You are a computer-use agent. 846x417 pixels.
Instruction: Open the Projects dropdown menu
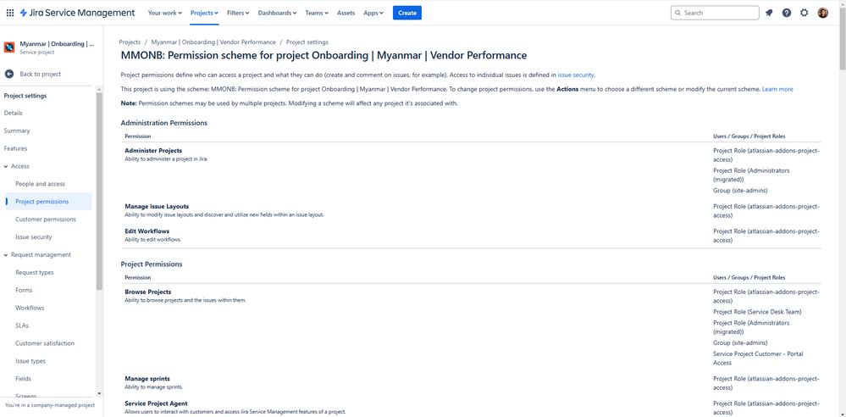(x=204, y=13)
